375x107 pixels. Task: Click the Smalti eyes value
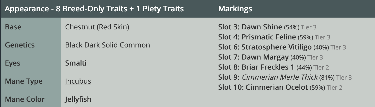point(76,63)
